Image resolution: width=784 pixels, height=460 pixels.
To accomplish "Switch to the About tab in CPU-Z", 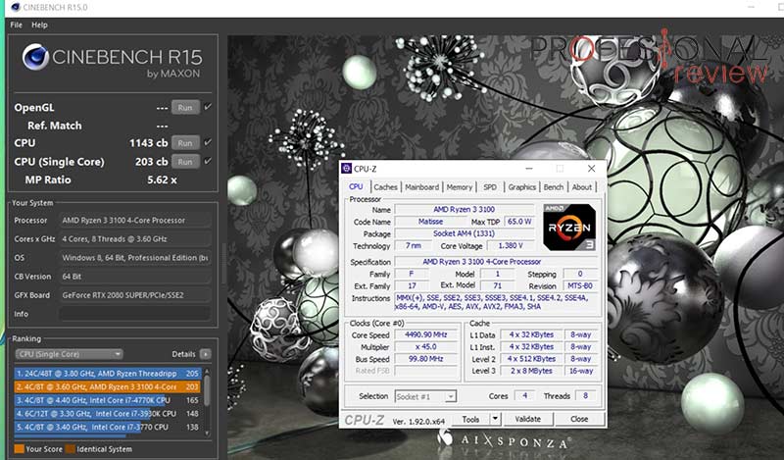I will pos(582,186).
